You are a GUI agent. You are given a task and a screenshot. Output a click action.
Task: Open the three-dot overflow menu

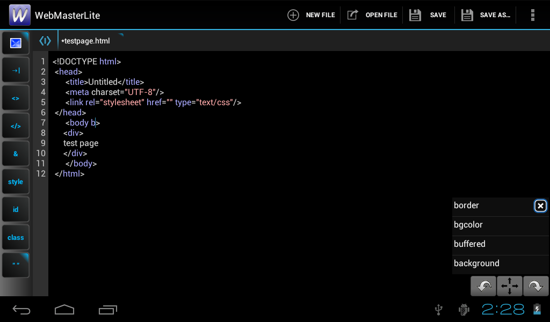click(532, 15)
